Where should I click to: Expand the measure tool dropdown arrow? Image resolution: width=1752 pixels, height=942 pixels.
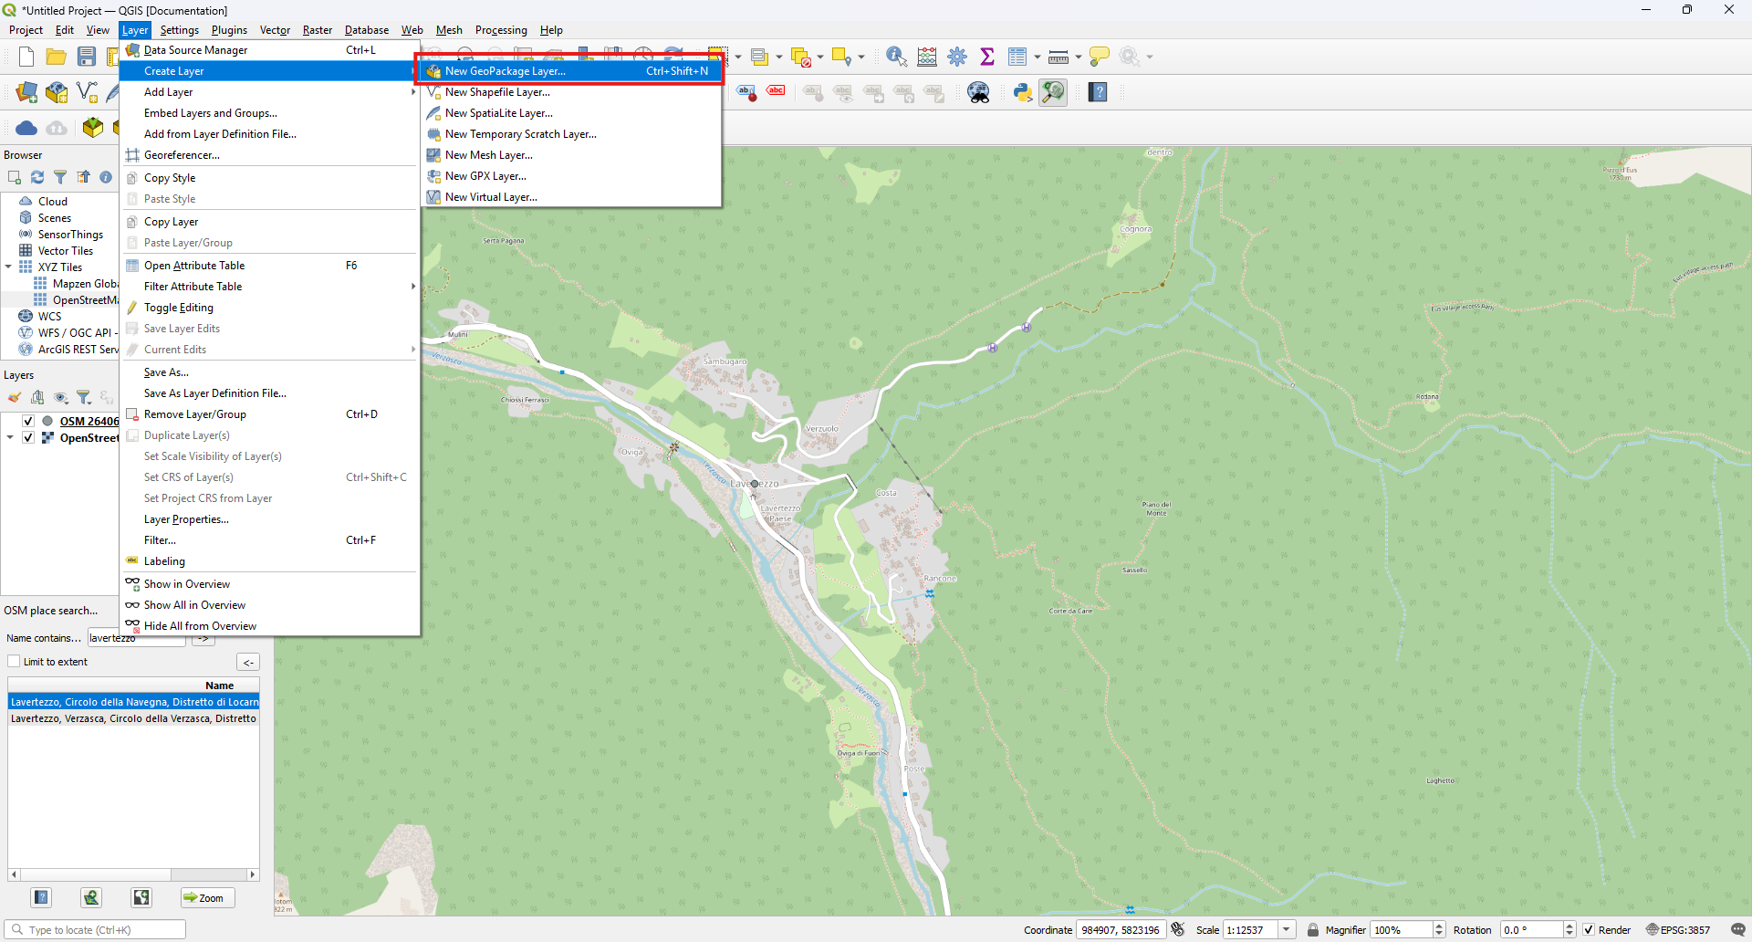(x=1079, y=57)
